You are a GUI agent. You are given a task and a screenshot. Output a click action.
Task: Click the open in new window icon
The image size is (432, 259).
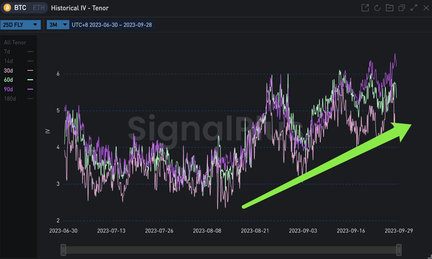click(365, 8)
